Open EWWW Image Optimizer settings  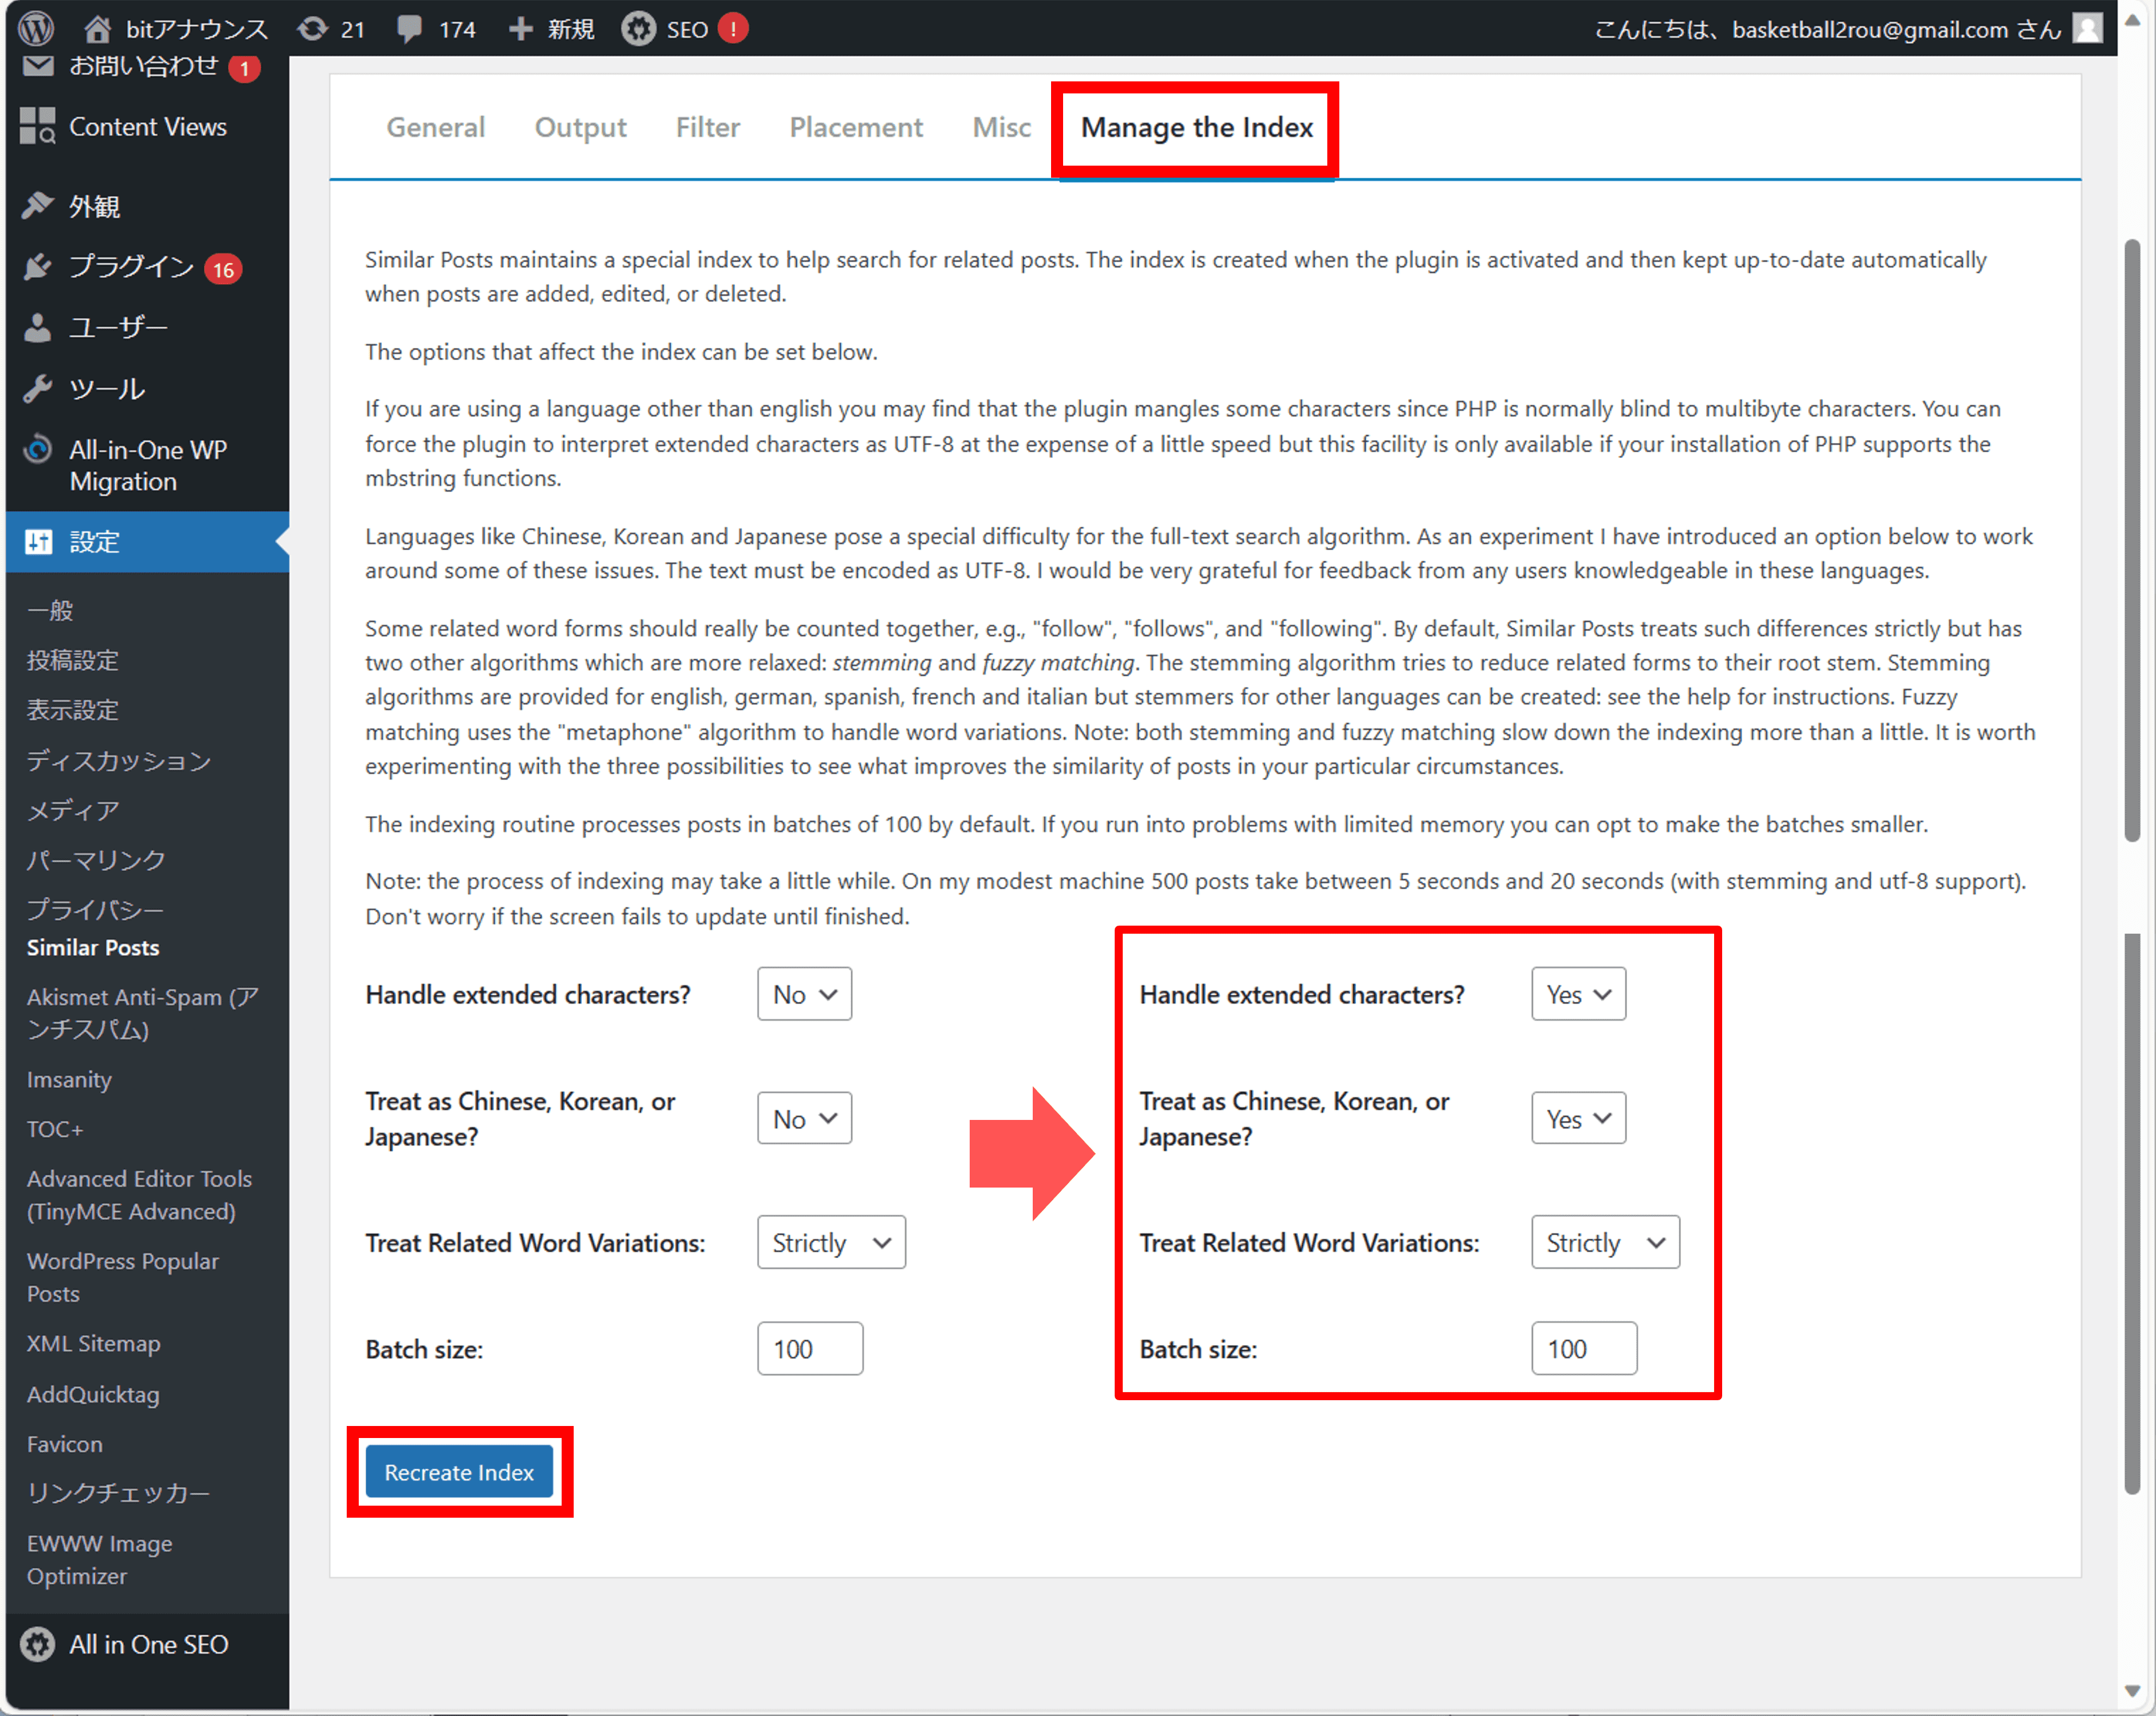[x=99, y=1559]
